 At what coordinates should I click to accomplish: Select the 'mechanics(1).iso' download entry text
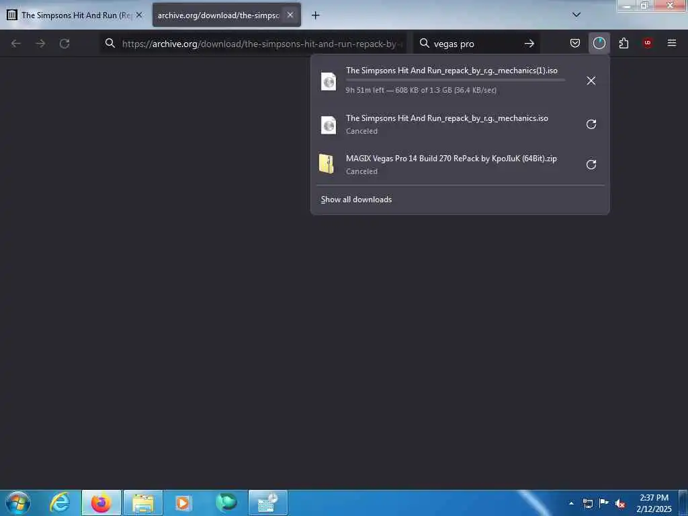click(451, 70)
